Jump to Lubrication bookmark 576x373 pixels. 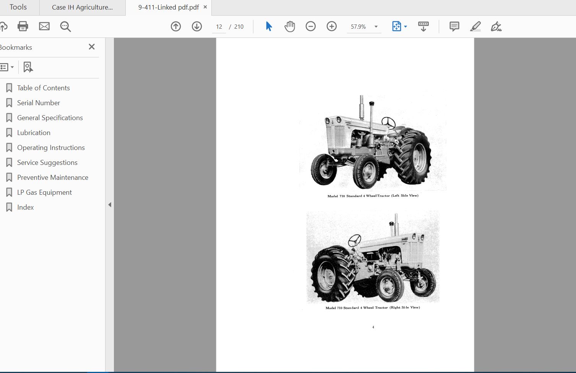click(x=34, y=133)
